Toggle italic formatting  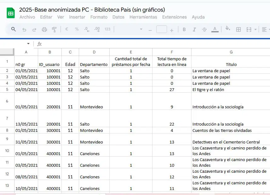(194, 30)
